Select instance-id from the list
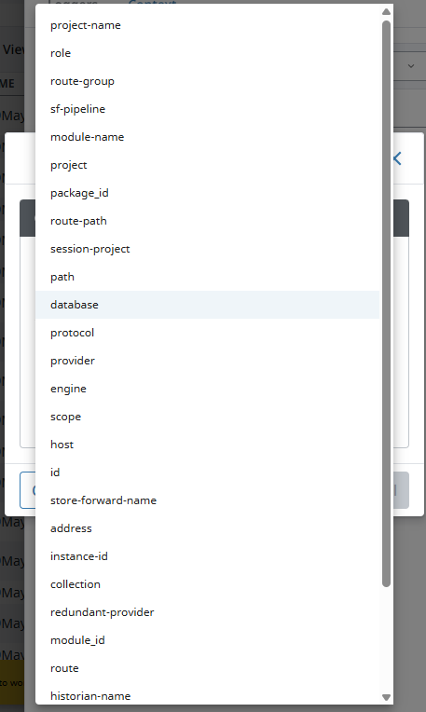Screen dimensions: 426x712 click(x=207, y=556)
